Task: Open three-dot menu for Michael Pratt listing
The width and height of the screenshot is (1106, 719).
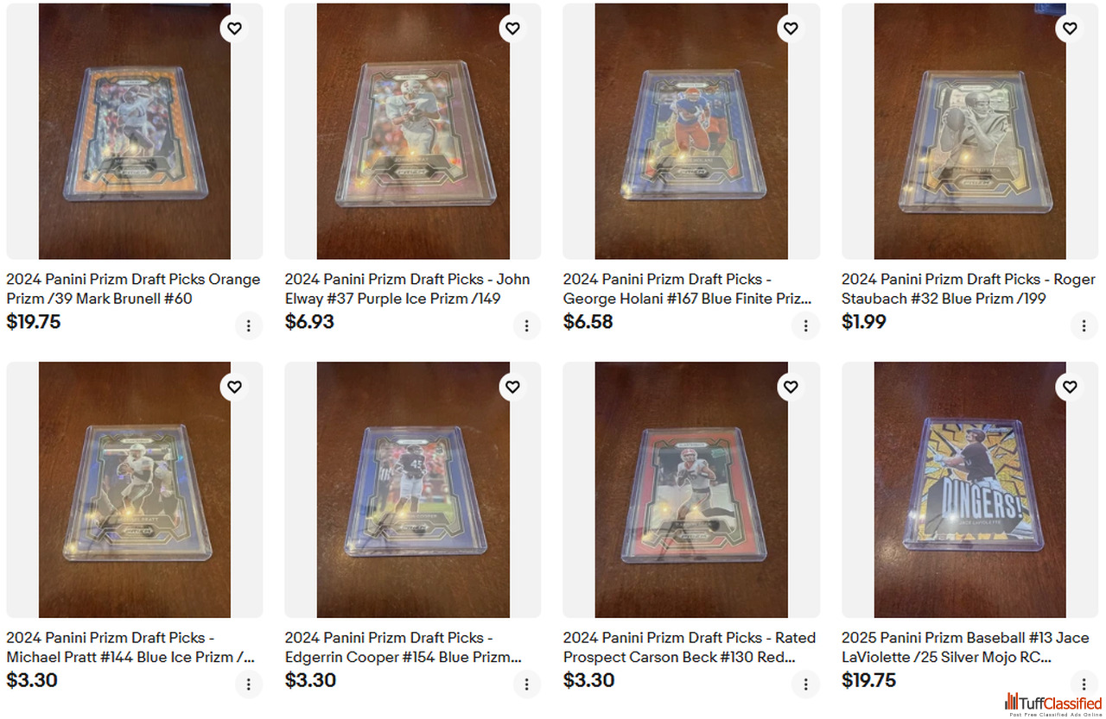Action: tap(248, 684)
